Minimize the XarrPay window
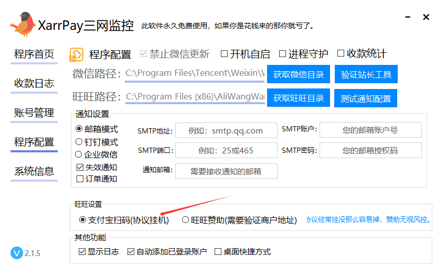 point(408,17)
